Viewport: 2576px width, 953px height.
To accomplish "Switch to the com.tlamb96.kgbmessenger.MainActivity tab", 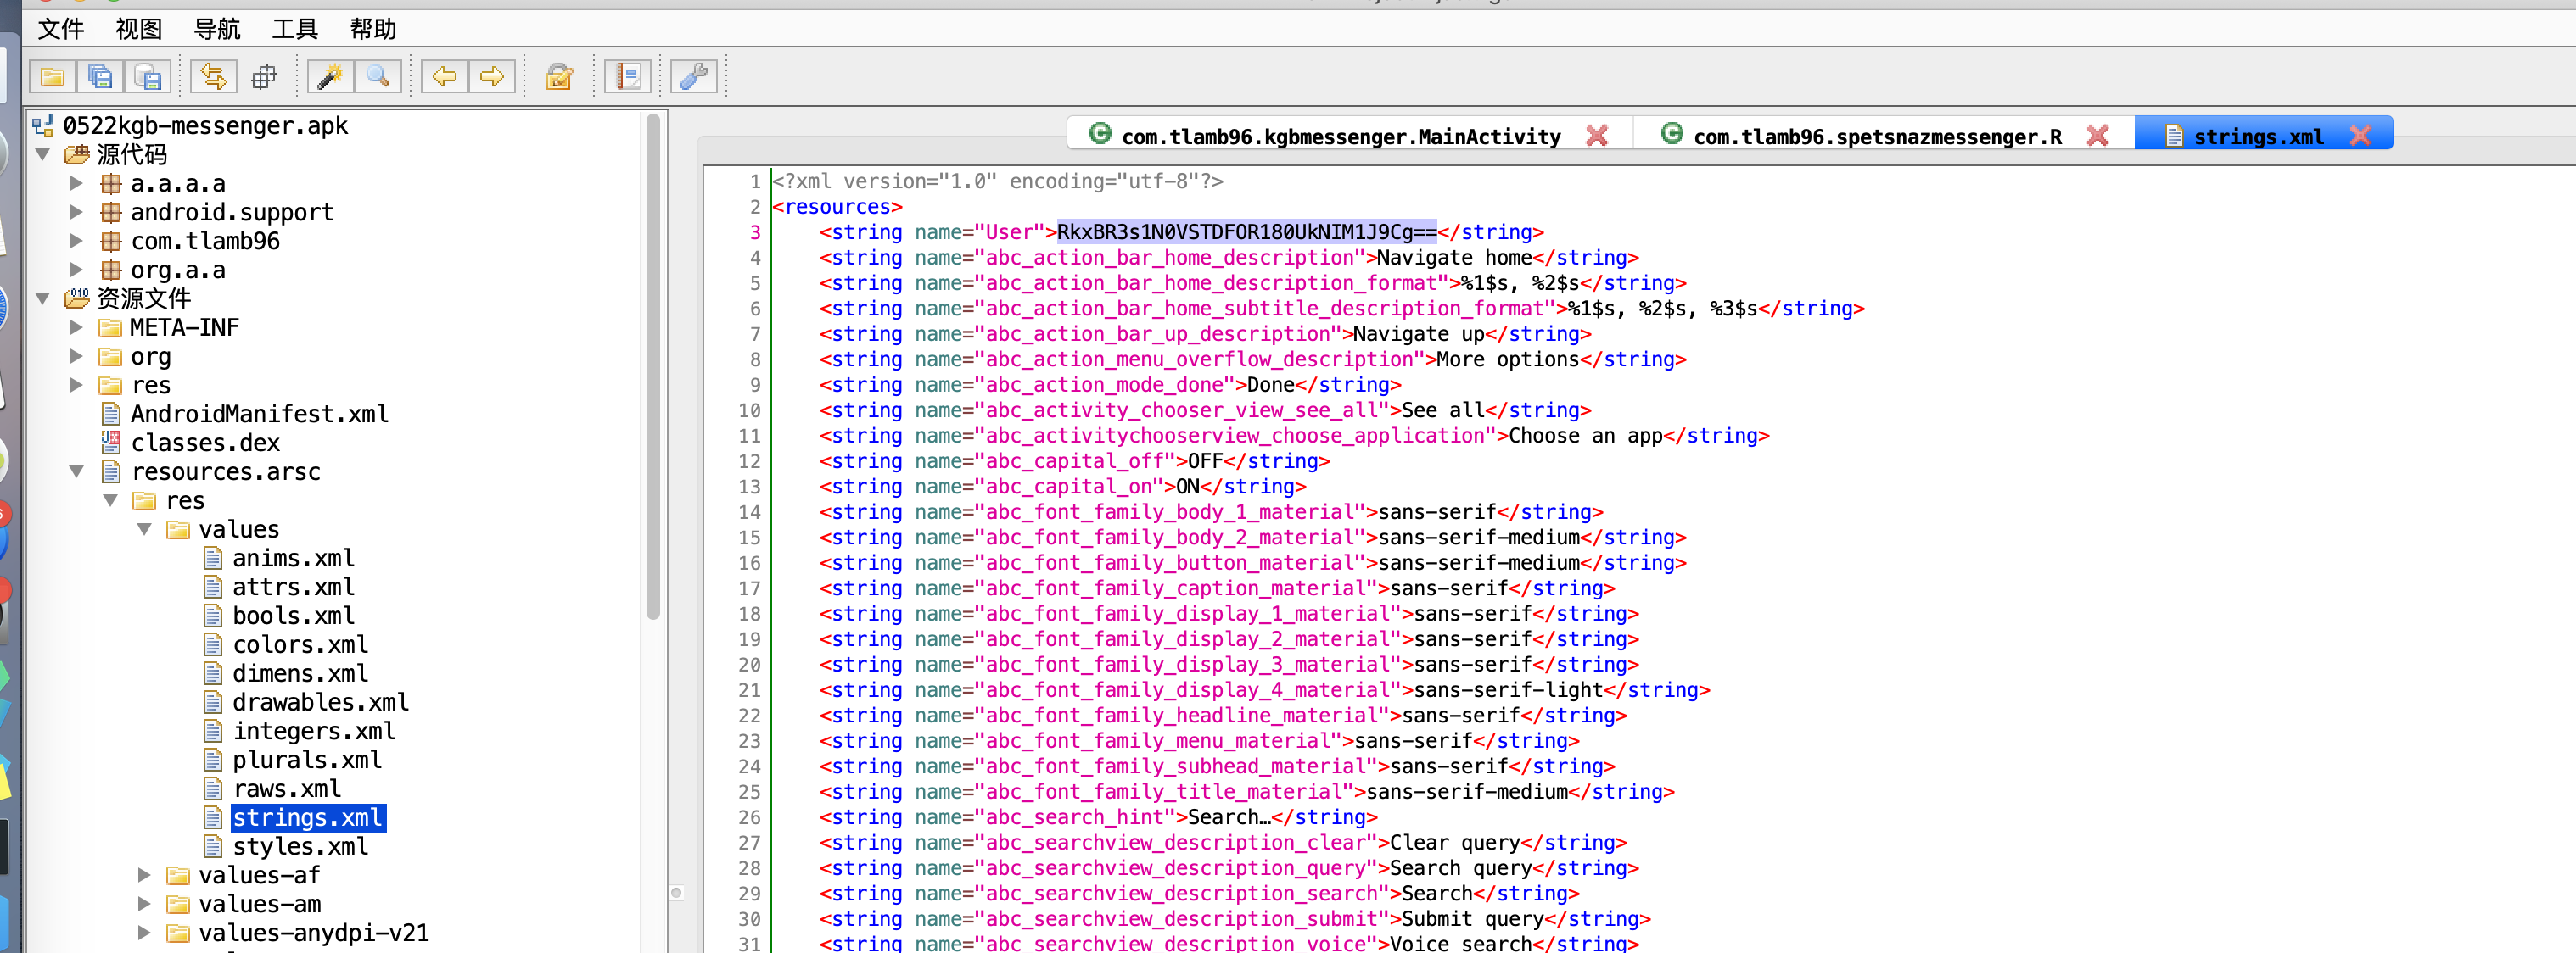I will (1340, 137).
